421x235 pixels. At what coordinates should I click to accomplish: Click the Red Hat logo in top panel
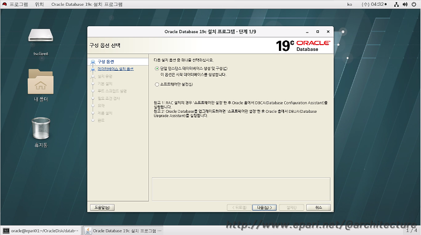(x=4, y=4)
